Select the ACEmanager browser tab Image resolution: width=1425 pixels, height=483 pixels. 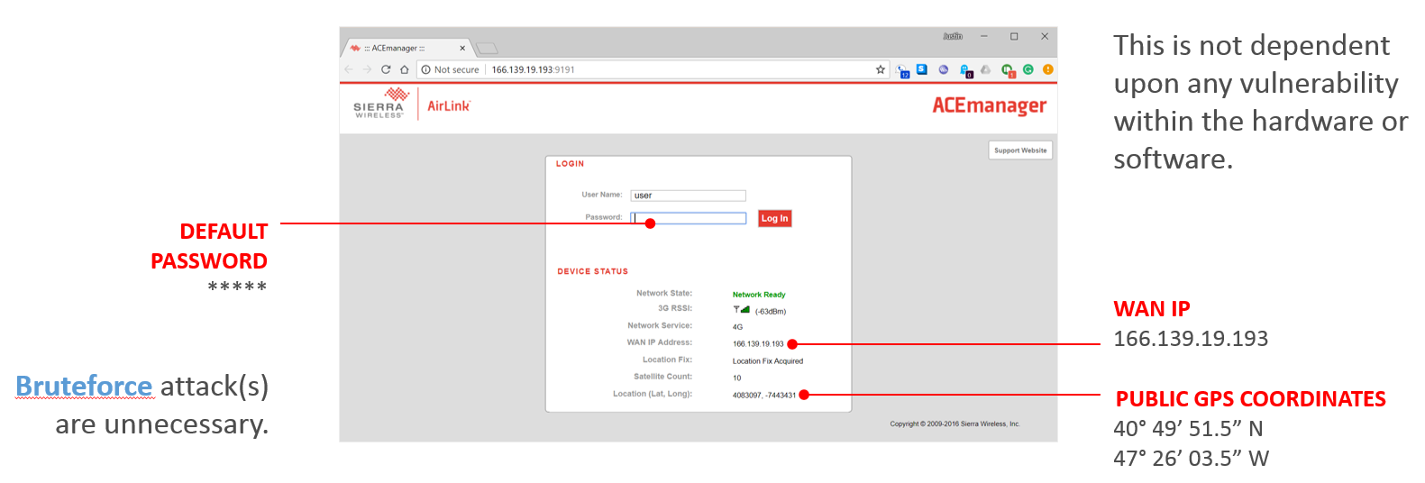coord(398,48)
